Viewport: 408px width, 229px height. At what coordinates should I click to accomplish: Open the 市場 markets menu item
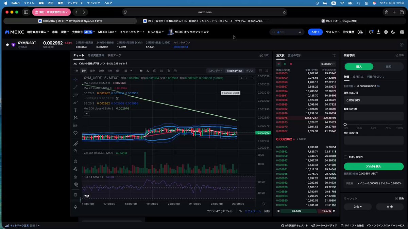tap(55, 32)
